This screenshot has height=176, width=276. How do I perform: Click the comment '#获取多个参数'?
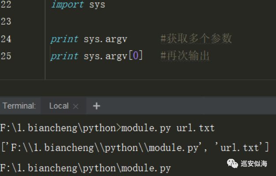click(x=196, y=38)
